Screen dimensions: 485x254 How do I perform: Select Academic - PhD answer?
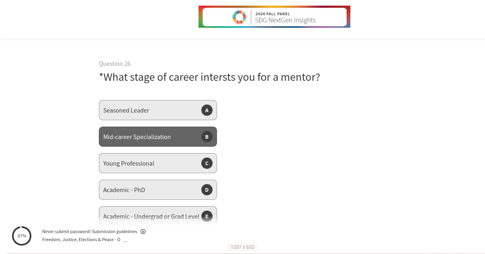[x=124, y=190]
